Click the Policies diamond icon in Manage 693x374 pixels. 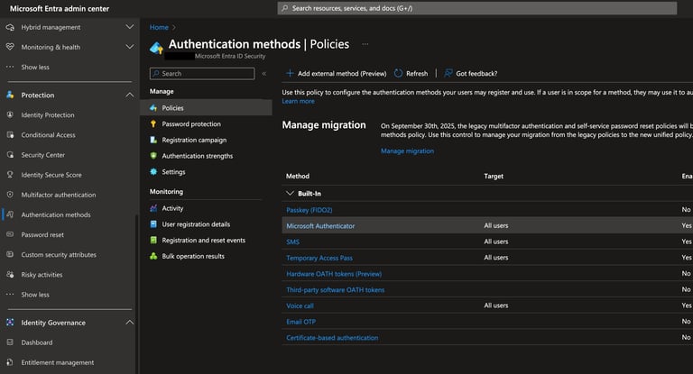(x=153, y=108)
